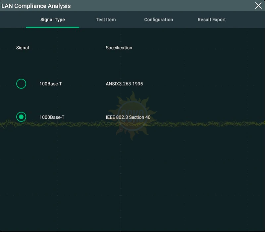Click the 1000Base-T signal label
The height and width of the screenshot is (232, 265).
pos(52,117)
